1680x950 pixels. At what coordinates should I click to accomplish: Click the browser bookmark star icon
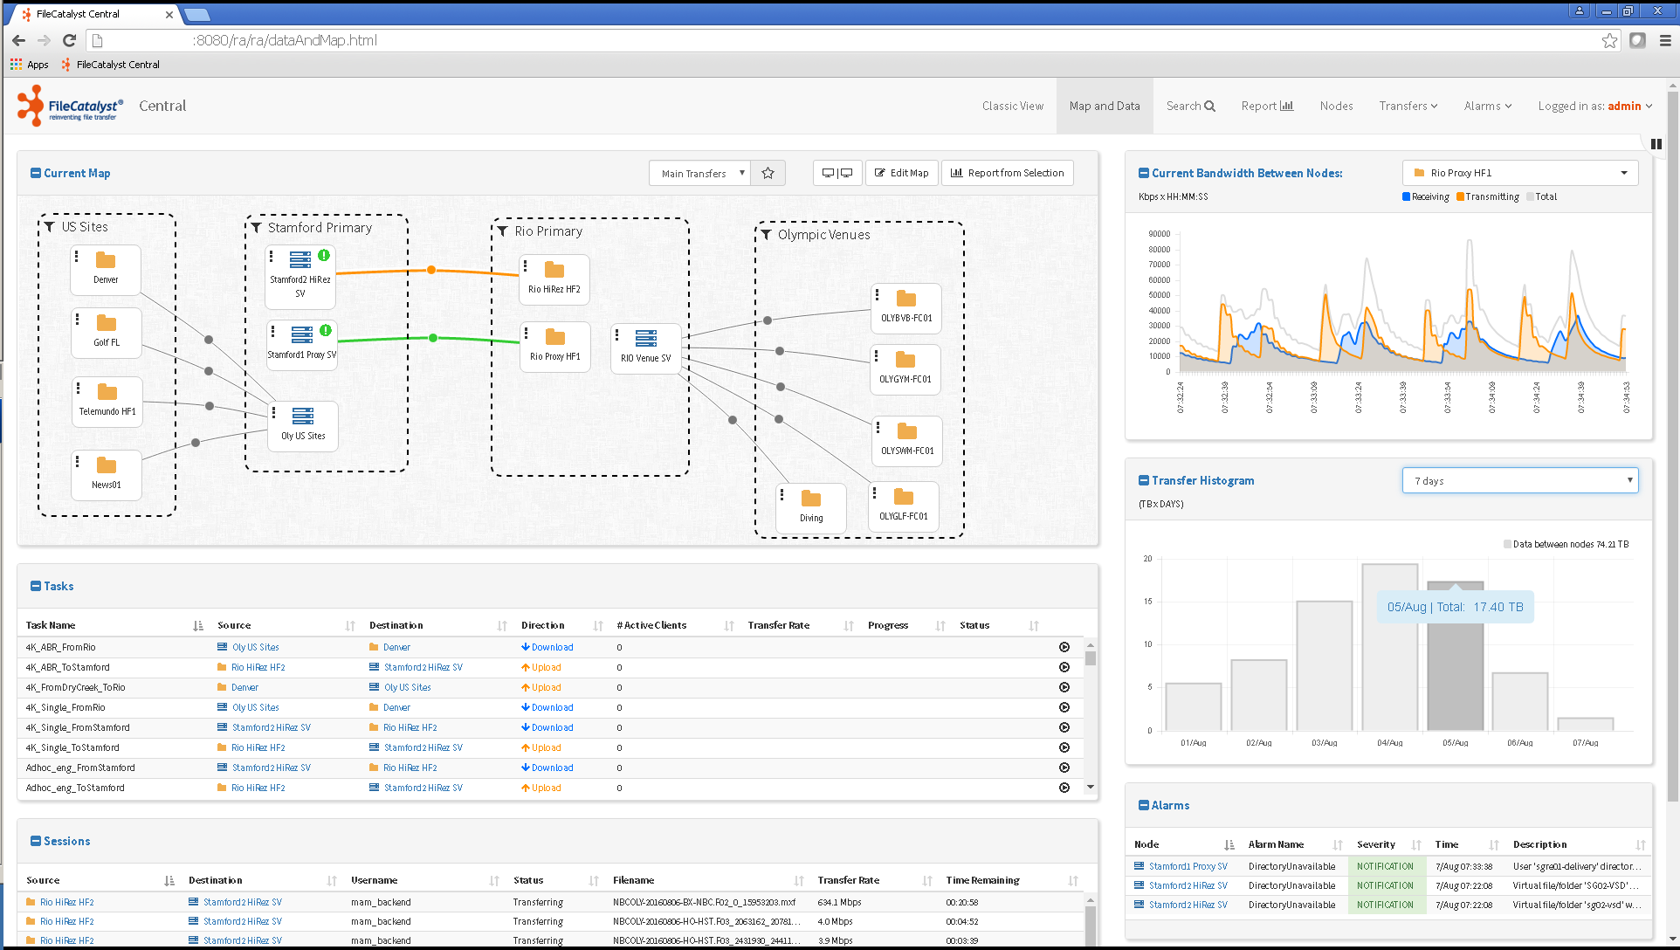tap(1609, 40)
